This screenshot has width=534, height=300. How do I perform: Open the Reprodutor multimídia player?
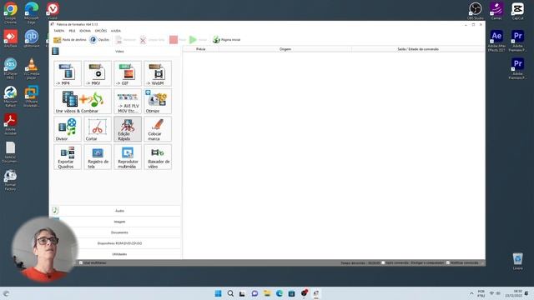128,157
